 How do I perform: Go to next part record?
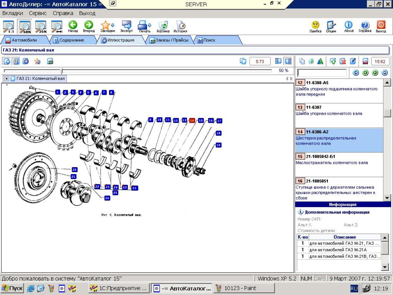[x=375, y=73]
